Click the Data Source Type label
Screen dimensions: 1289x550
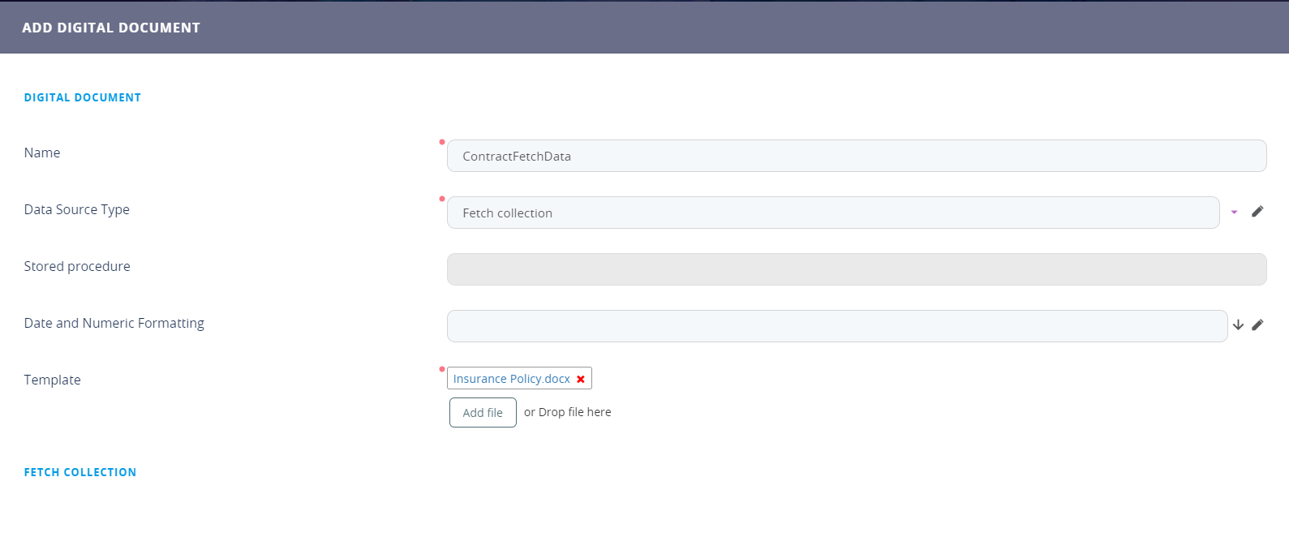point(77,210)
